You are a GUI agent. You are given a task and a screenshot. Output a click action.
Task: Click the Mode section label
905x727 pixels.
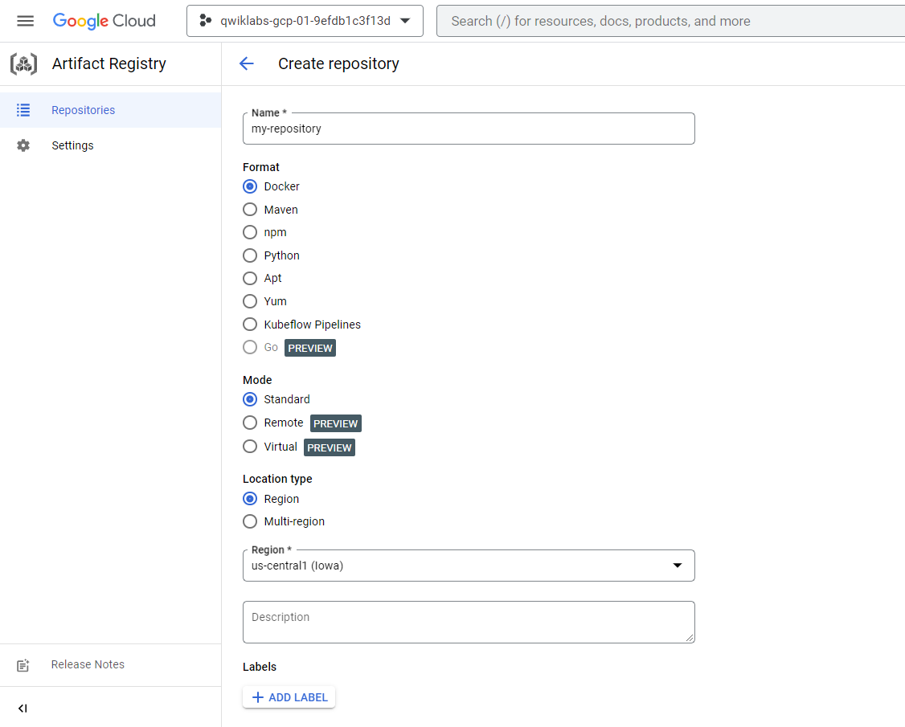tap(257, 380)
